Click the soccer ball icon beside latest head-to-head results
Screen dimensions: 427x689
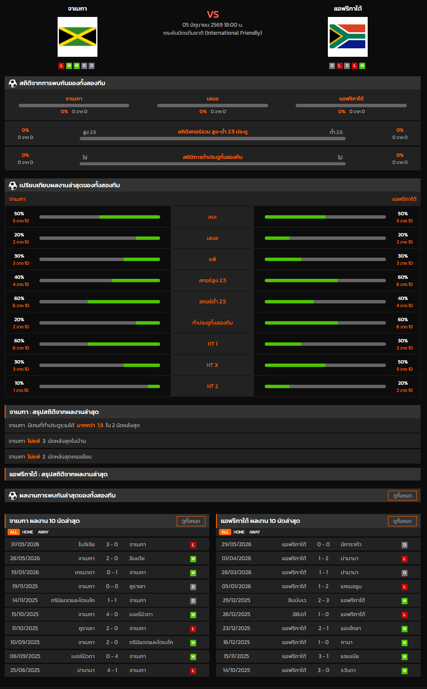pyautogui.click(x=13, y=495)
